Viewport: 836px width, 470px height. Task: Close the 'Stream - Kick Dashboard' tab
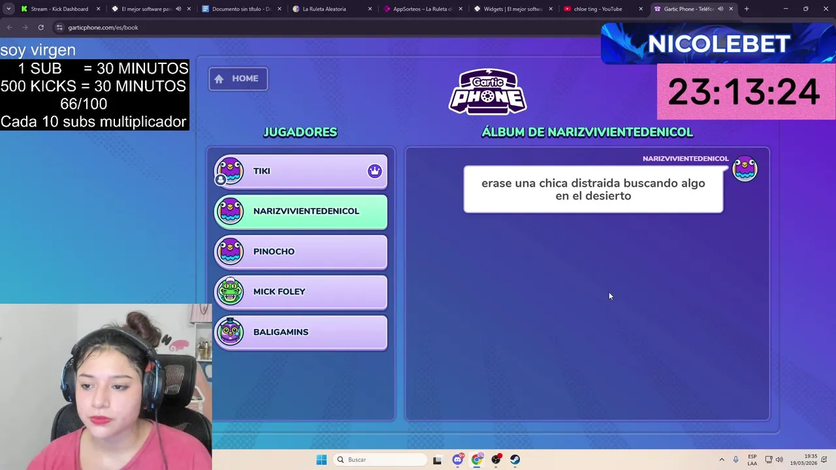[x=99, y=9]
